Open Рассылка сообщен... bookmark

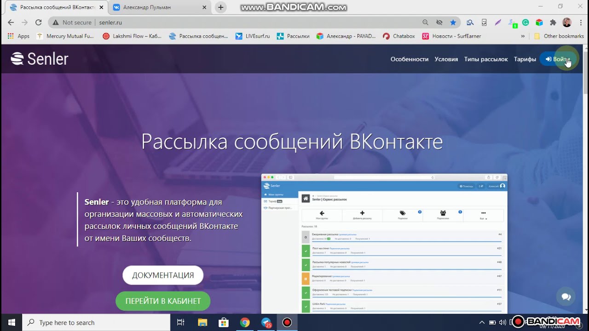pos(198,36)
